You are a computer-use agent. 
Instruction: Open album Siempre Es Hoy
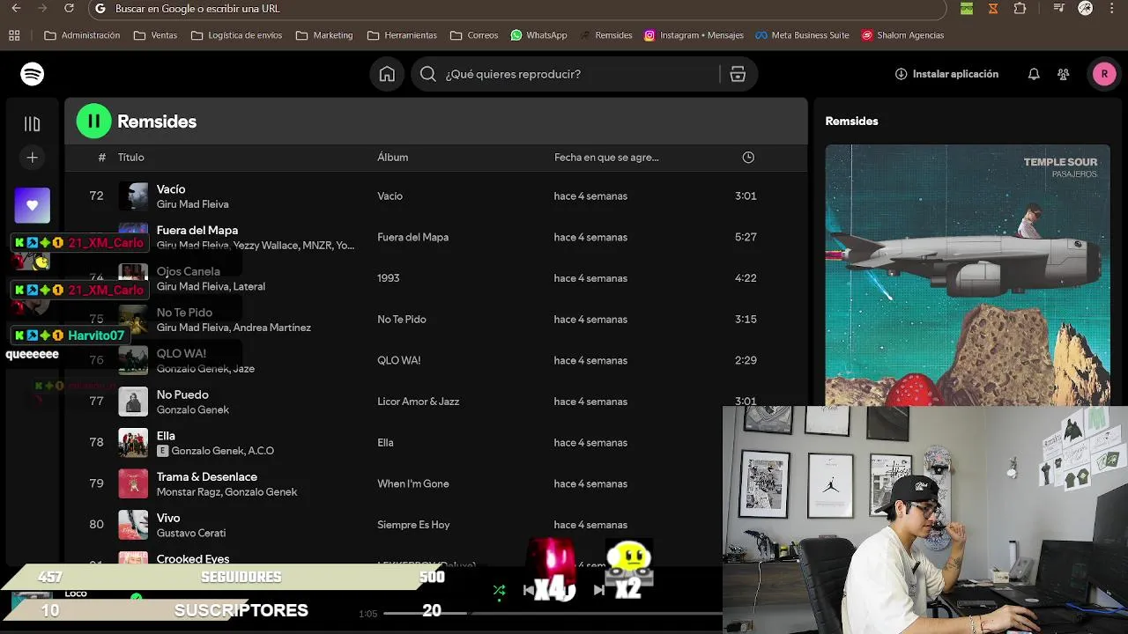click(413, 524)
